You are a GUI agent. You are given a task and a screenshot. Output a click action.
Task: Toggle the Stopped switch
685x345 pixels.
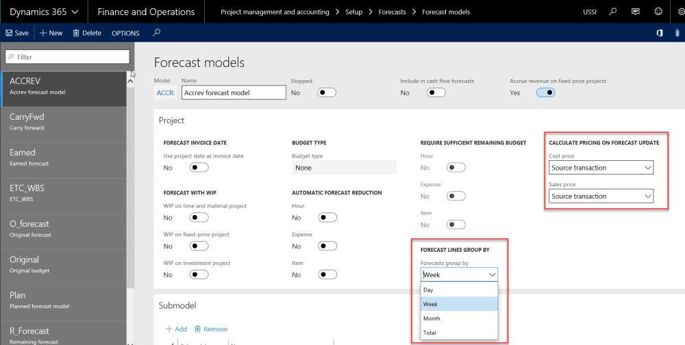(327, 92)
